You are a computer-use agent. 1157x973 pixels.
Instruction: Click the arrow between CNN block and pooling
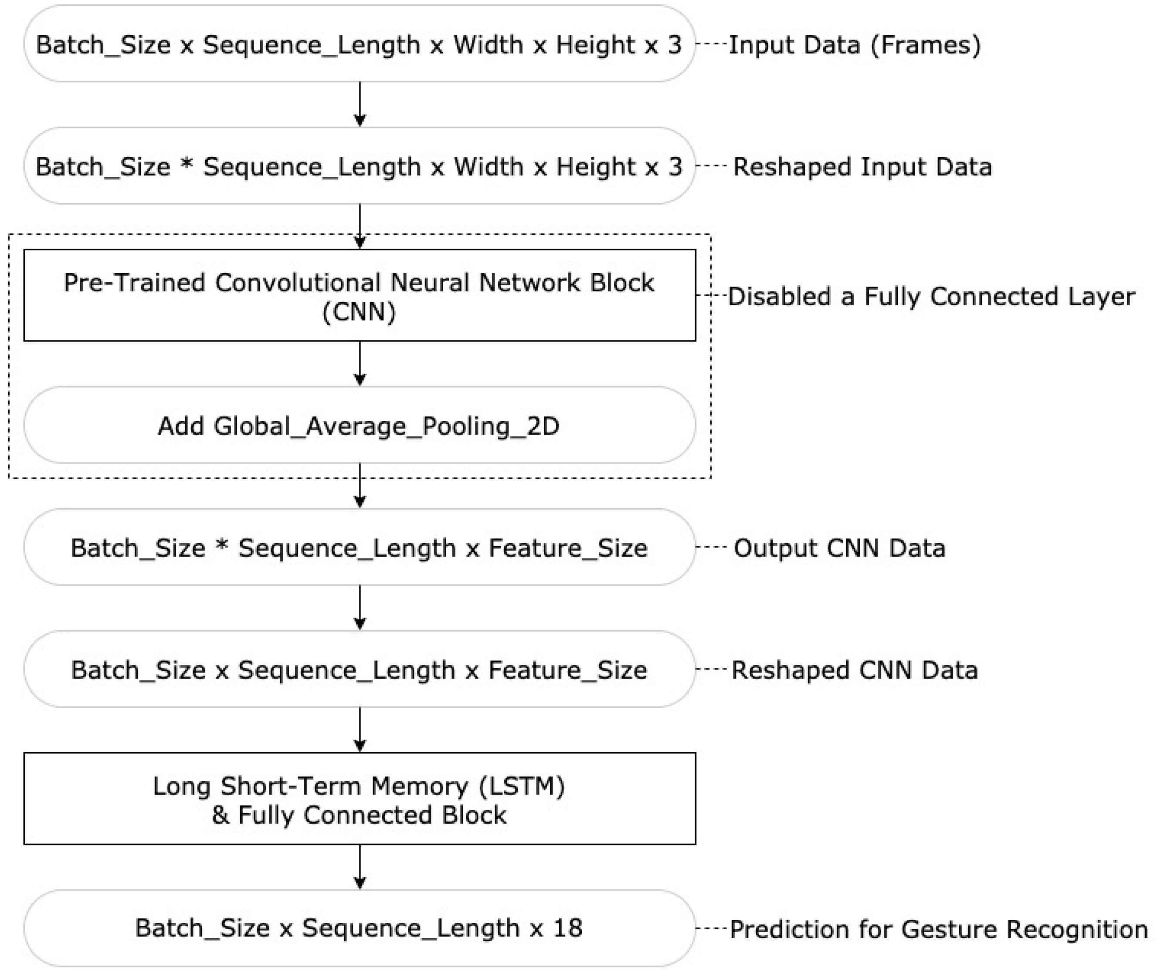pos(360,364)
